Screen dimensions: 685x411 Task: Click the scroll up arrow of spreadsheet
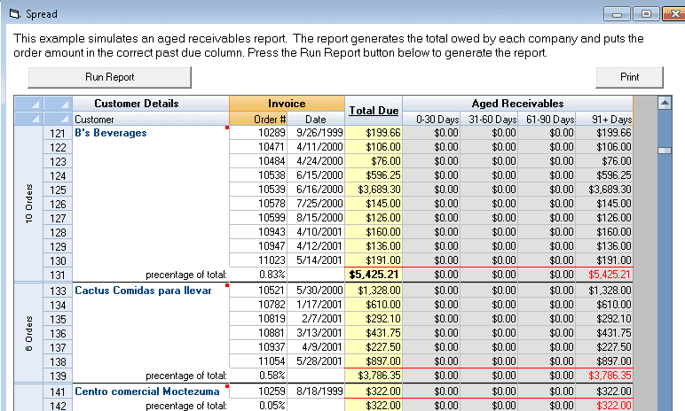[665, 103]
